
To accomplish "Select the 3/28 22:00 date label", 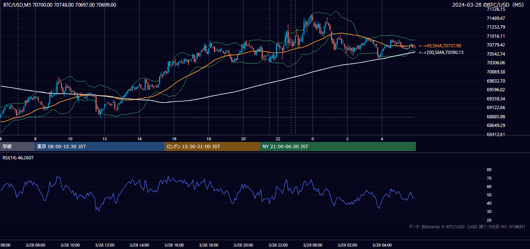I will (x=278, y=245).
